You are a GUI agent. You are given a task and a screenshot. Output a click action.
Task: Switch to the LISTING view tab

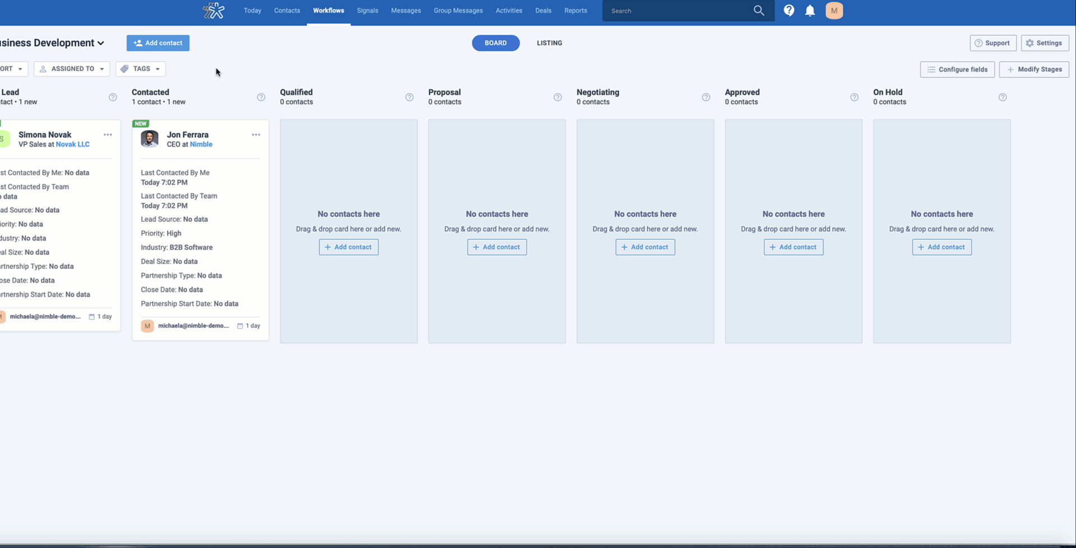[x=549, y=43]
